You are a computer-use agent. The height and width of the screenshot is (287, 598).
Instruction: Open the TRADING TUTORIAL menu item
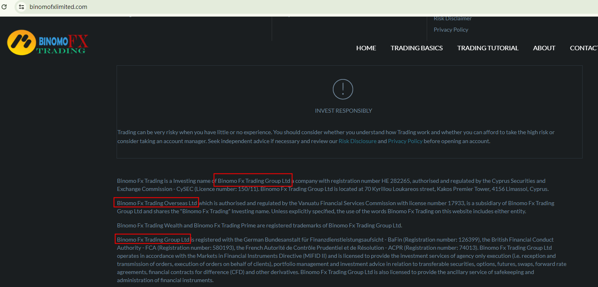(487, 48)
